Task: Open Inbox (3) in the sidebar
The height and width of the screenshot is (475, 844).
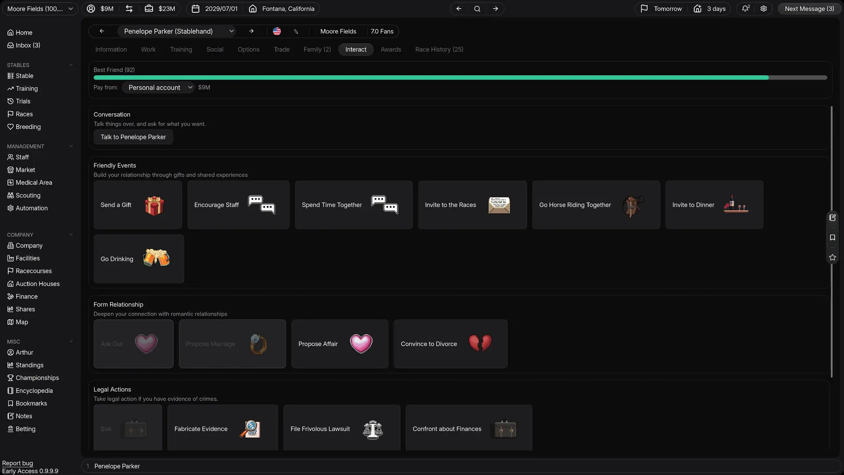Action: tap(24, 45)
